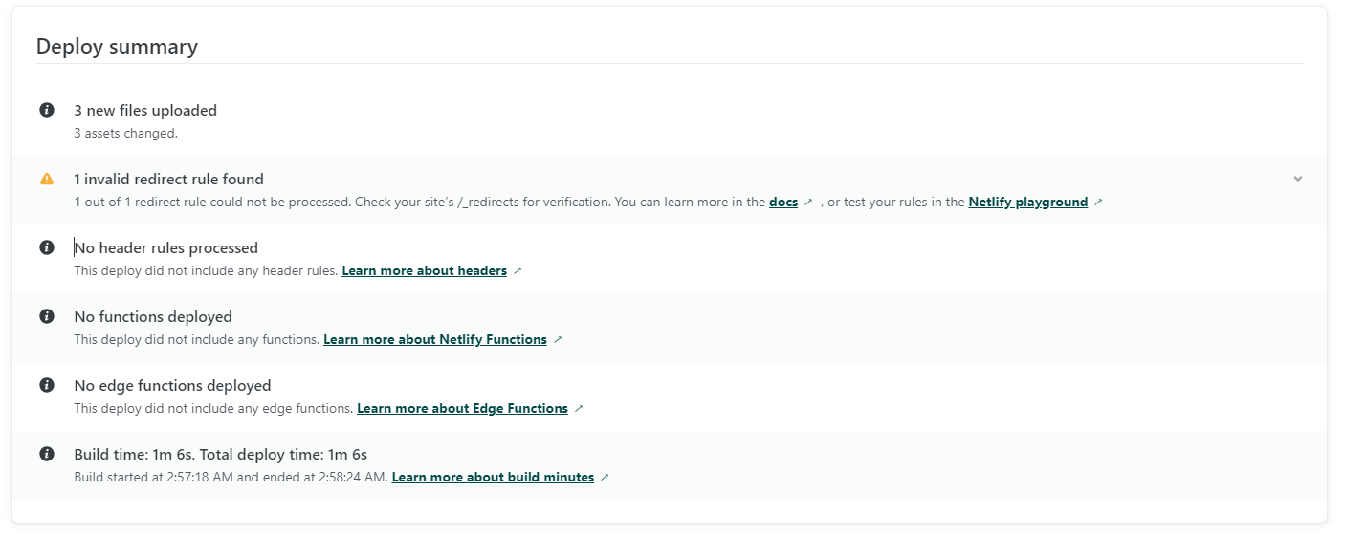Screen dimensions: 1366x535
Task: Click info icon next to No functions deployed
Action: (x=47, y=316)
